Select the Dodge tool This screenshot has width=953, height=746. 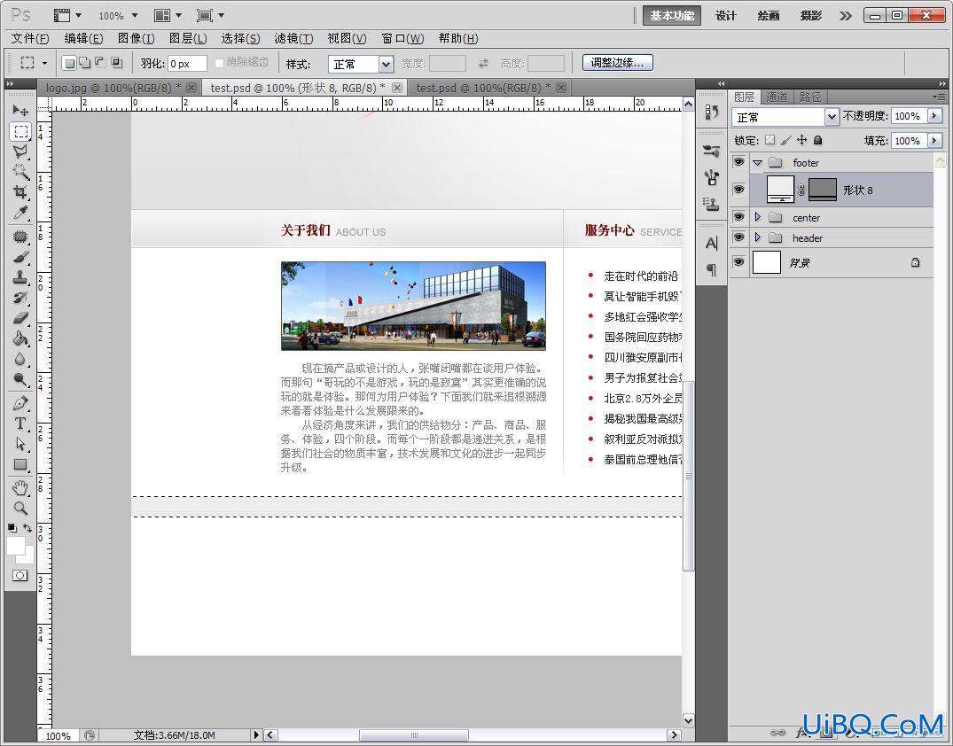(20, 379)
